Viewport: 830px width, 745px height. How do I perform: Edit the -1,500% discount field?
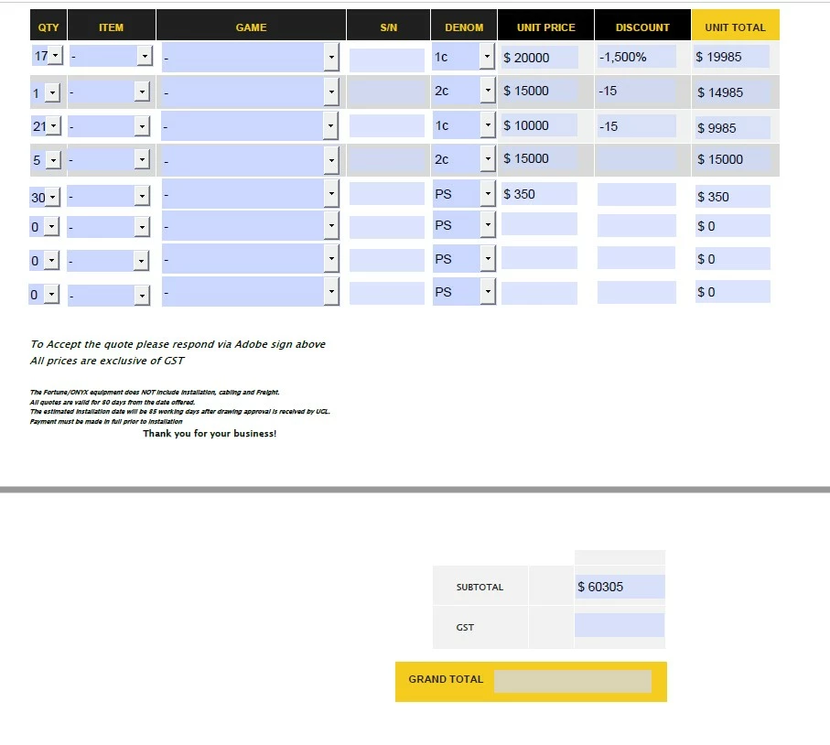[x=637, y=57]
